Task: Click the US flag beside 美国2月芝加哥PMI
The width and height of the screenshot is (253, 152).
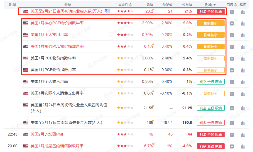Action: coord(26,134)
